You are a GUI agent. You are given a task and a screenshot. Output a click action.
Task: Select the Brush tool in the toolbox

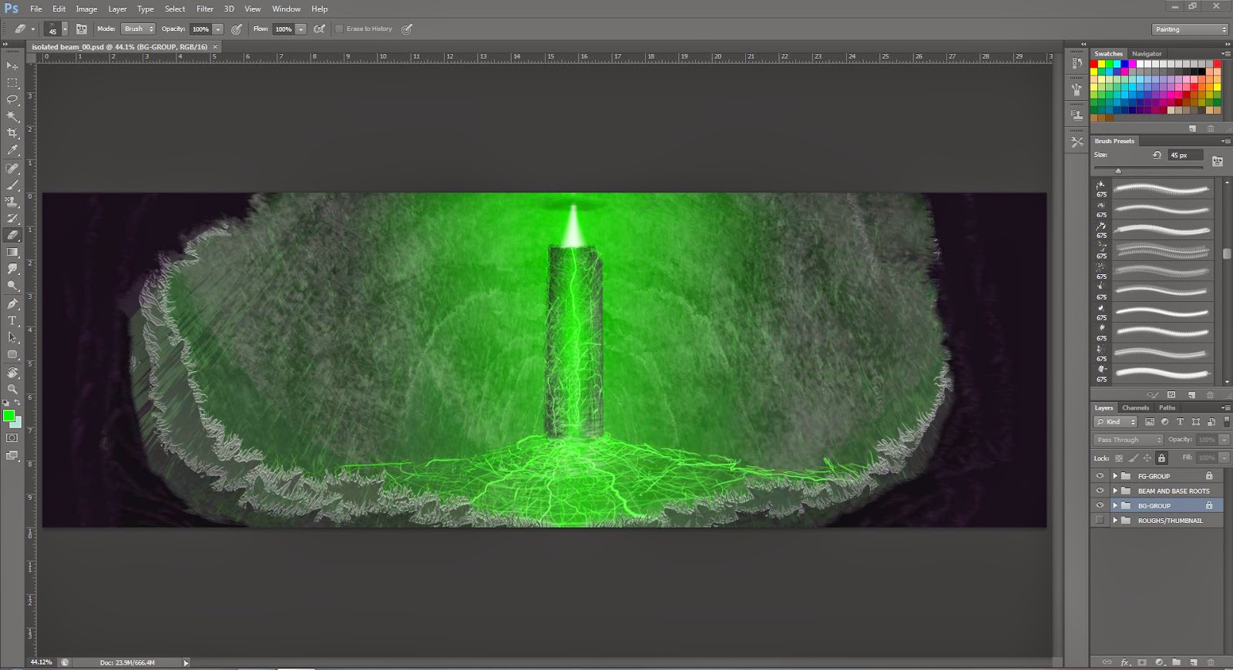[12, 185]
